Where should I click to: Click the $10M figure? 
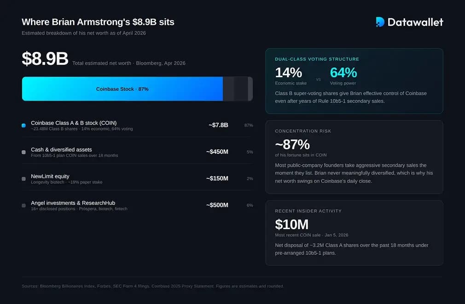291,225
